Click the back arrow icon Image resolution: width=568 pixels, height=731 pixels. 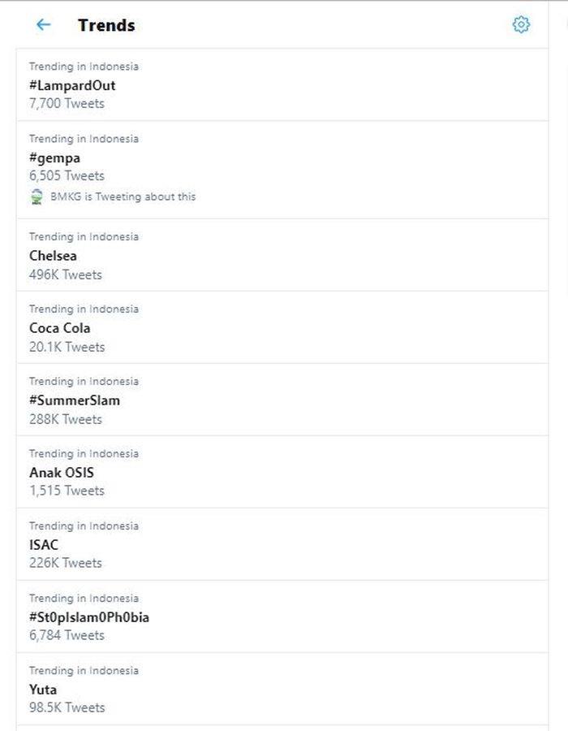pos(42,24)
